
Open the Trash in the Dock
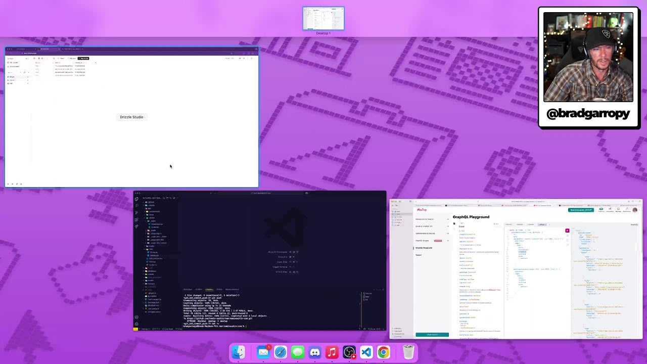409,352
